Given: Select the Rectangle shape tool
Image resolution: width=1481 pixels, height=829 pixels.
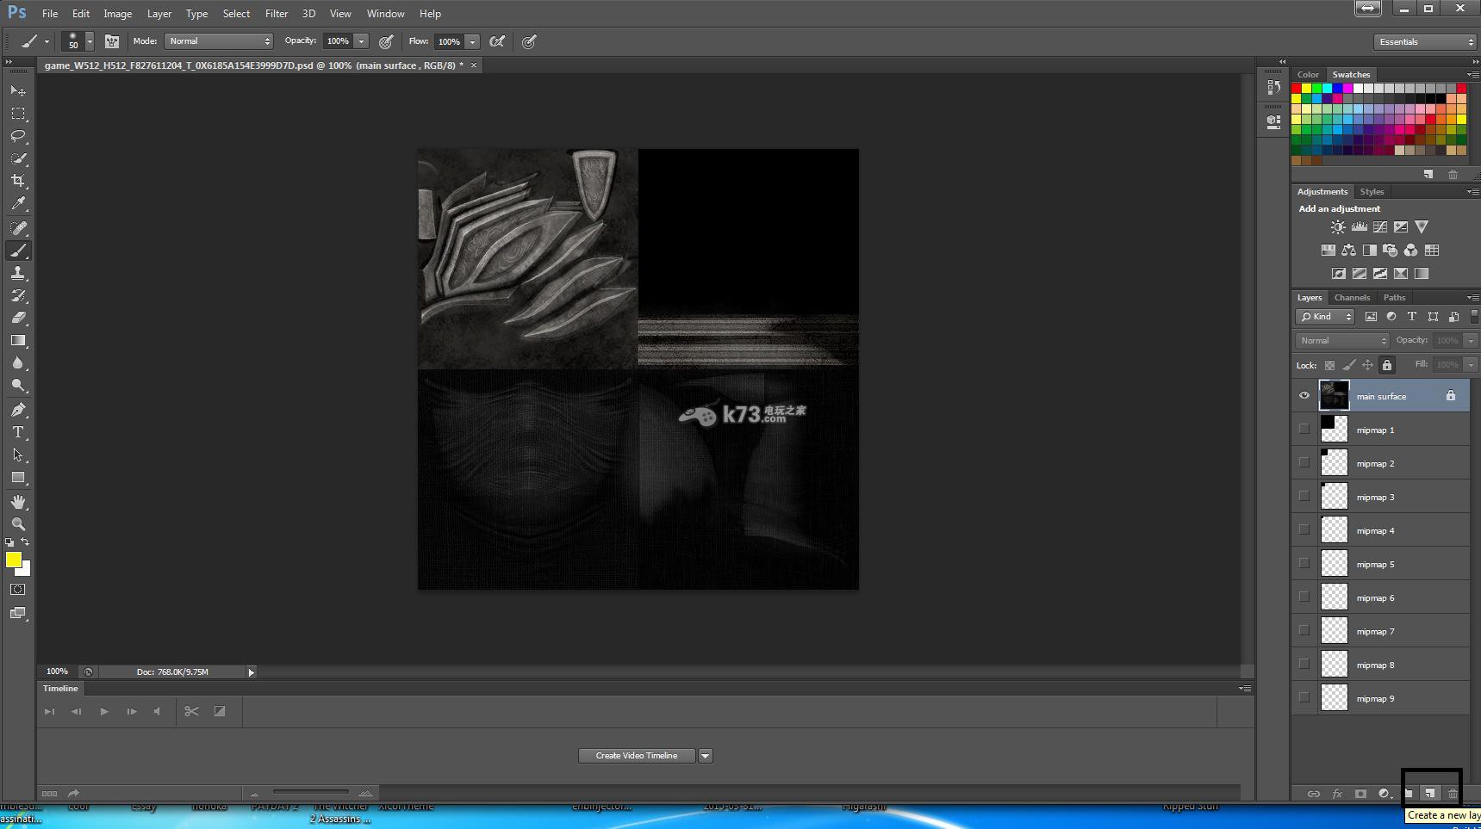Looking at the screenshot, I should coord(18,477).
